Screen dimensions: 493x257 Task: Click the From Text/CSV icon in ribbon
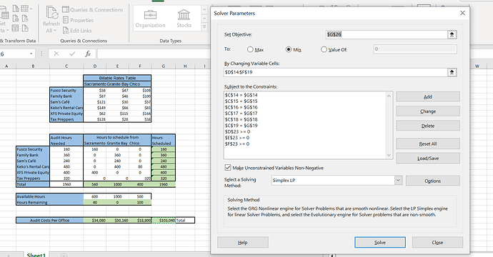point(16,9)
